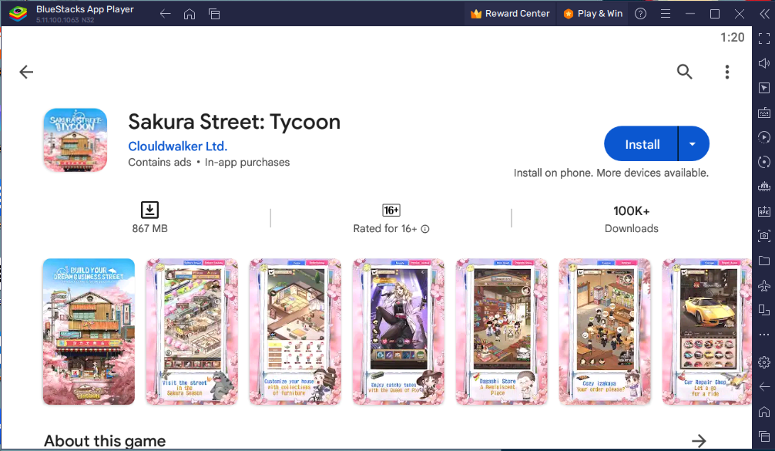Open Play Store search
The width and height of the screenshot is (775, 451).
pos(685,72)
